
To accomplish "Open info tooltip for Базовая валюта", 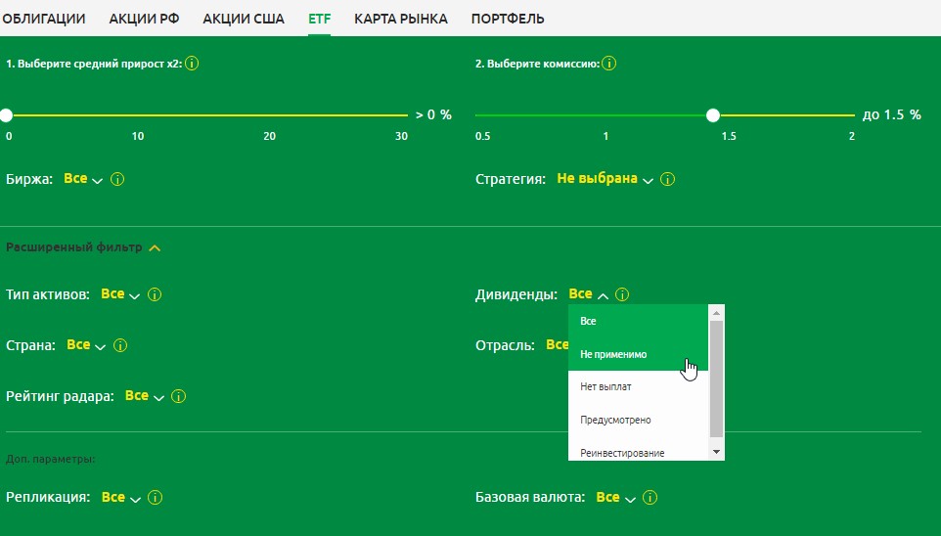I will pyautogui.click(x=650, y=498).
